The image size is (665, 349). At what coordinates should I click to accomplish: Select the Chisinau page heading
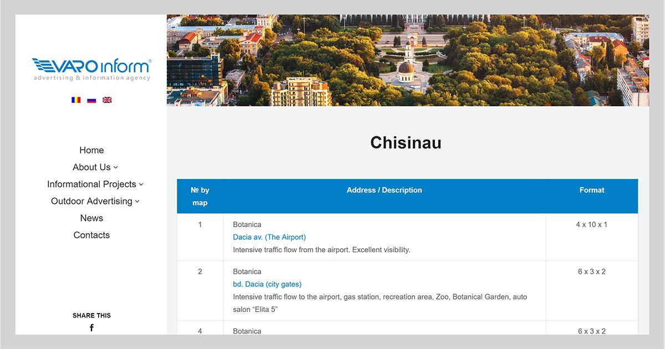click(x=406, y=142)
